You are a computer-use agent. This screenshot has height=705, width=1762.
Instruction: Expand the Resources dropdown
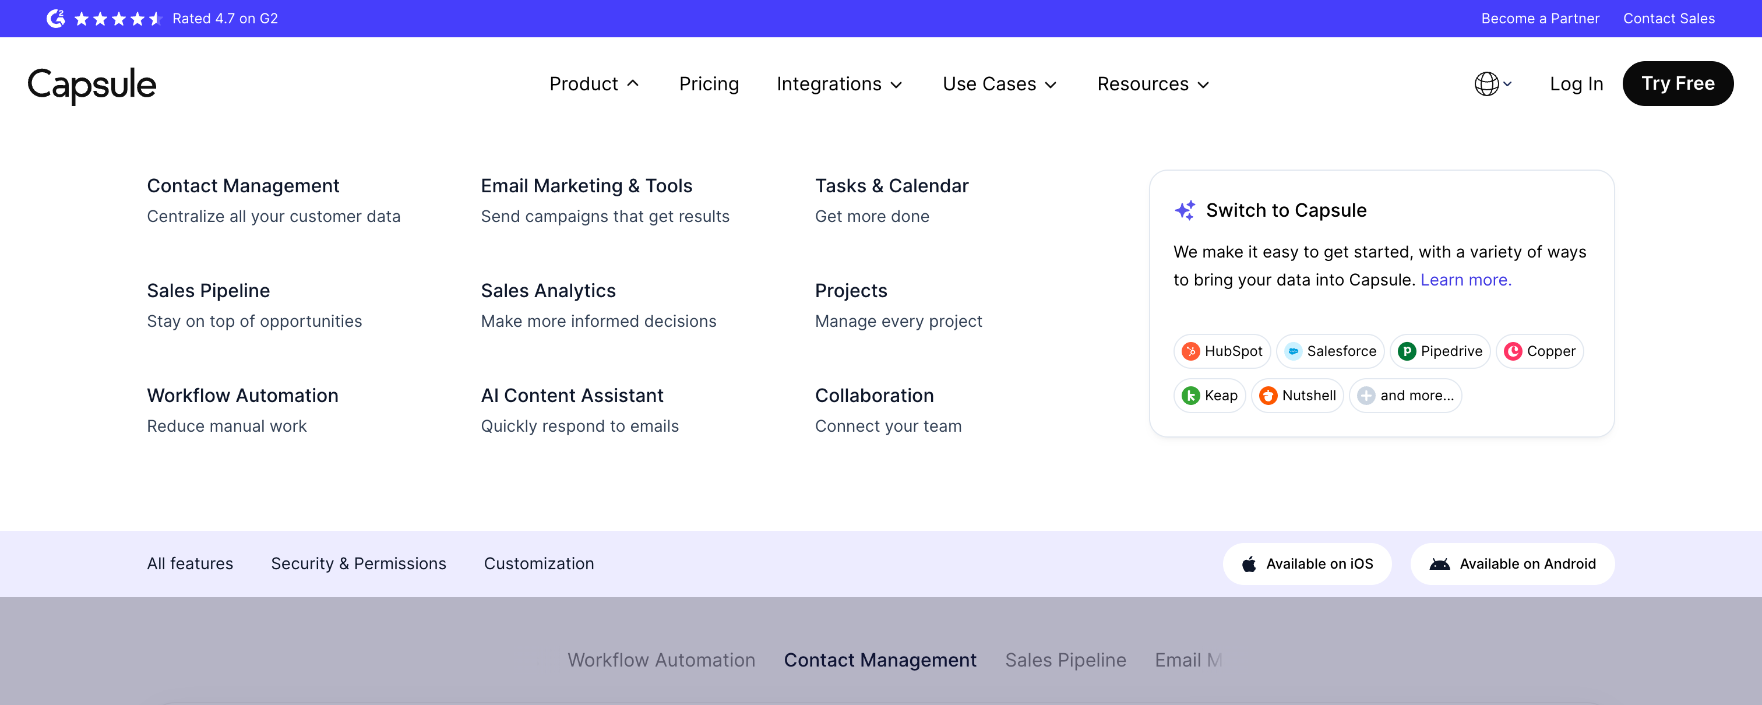(x=1153, y=83)
